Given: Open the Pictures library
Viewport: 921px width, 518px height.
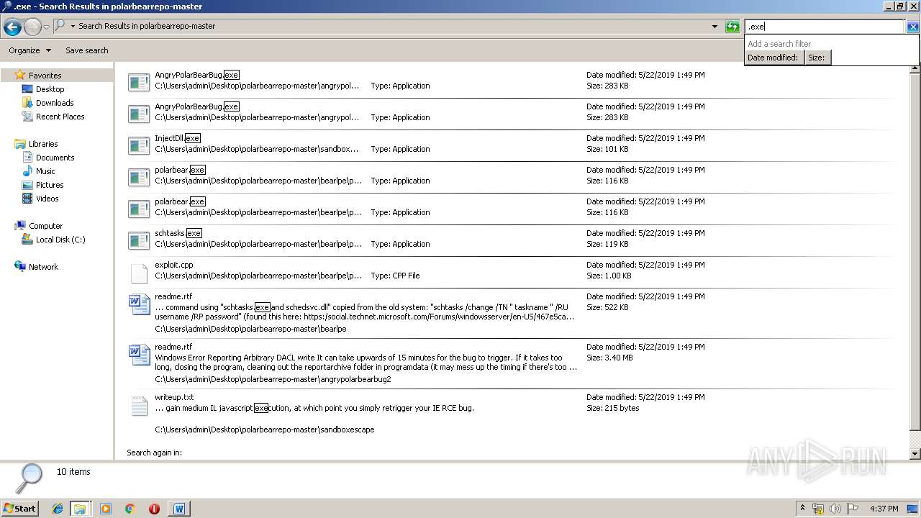Looking at the screenshot, I should pos(50,185).
